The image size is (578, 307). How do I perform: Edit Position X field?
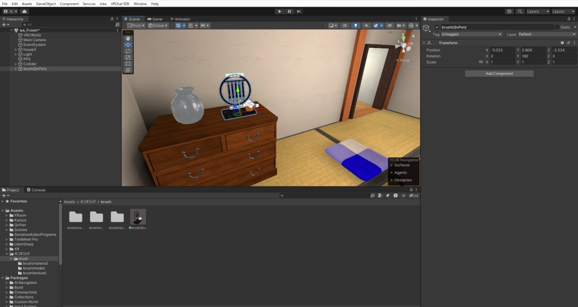[x=502, y=50]
